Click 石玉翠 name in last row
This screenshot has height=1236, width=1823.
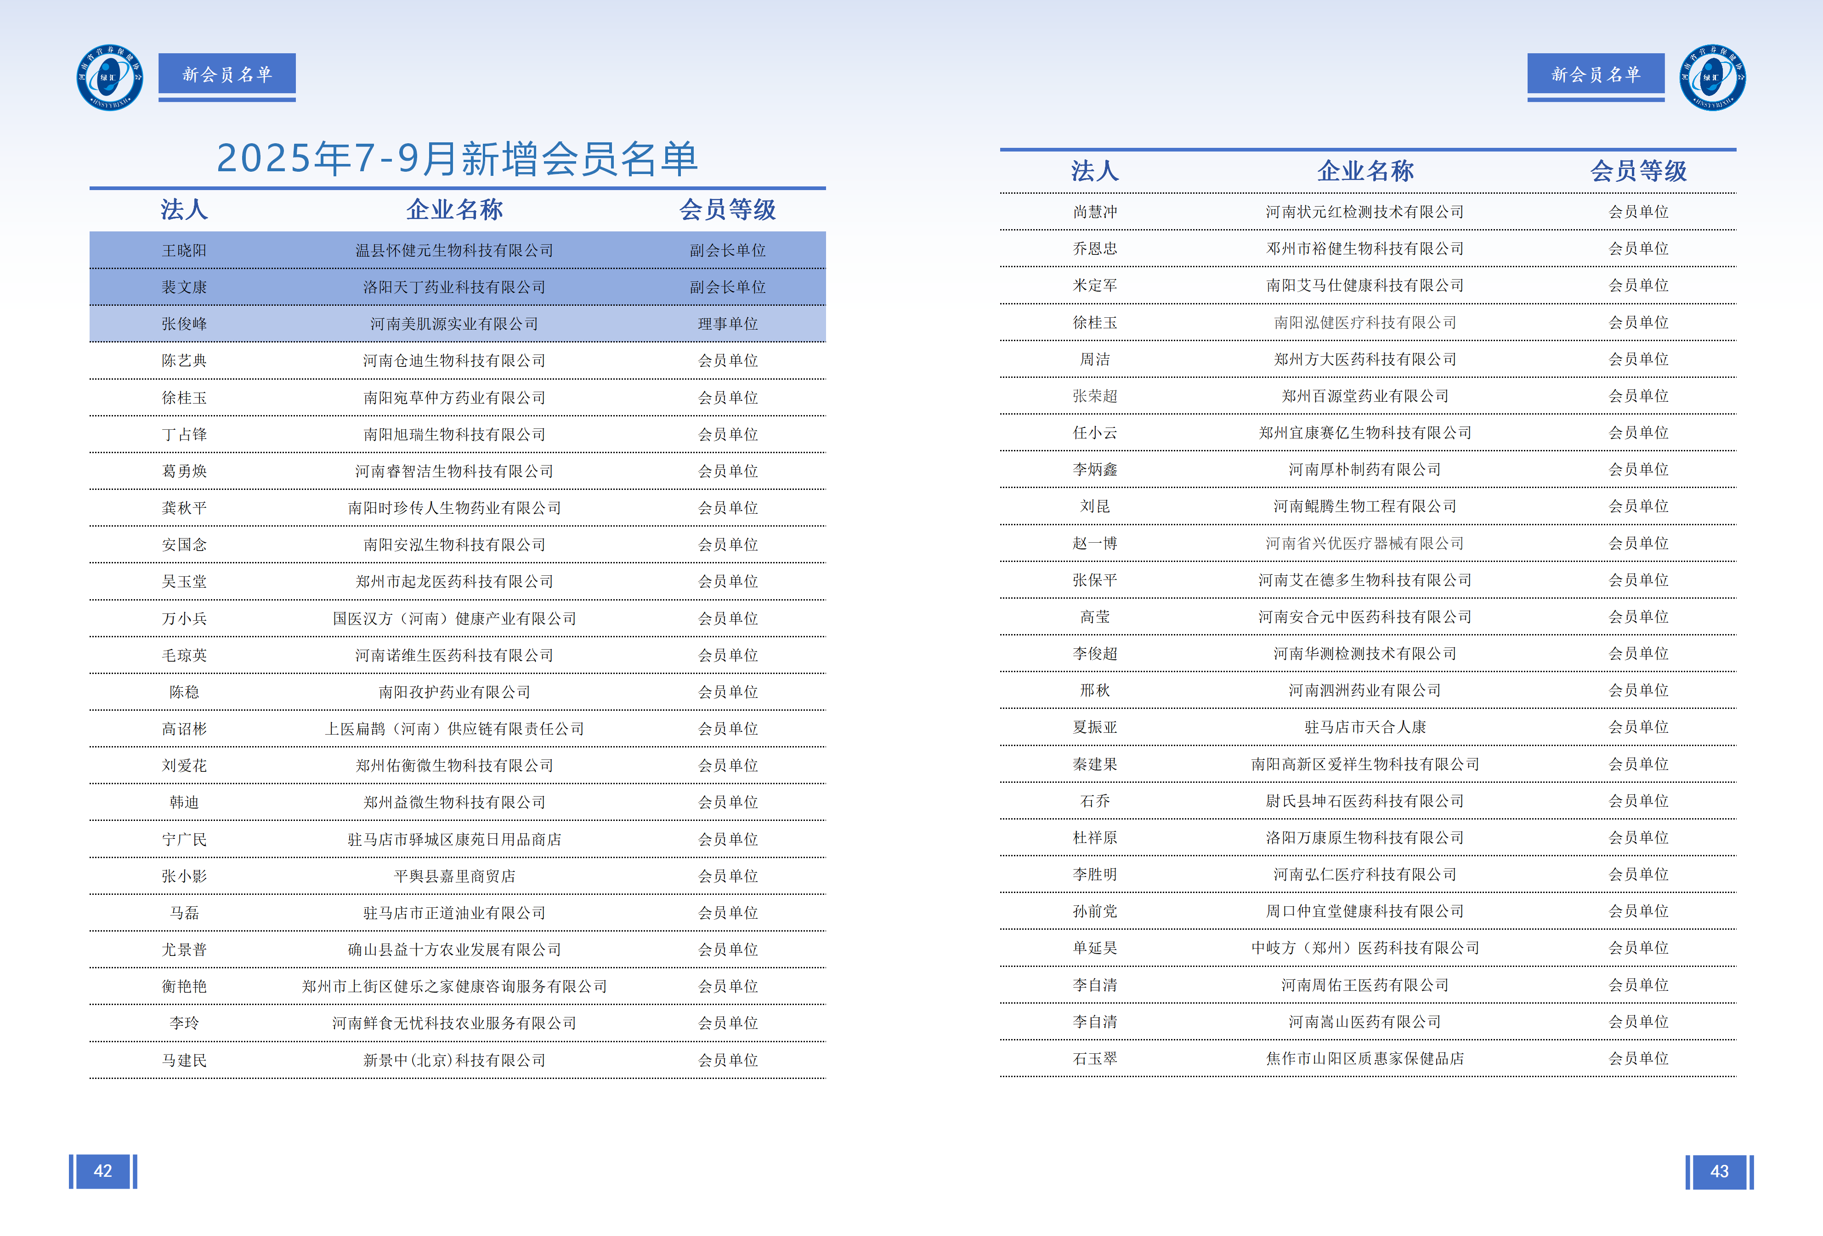click(1094, 1058)
